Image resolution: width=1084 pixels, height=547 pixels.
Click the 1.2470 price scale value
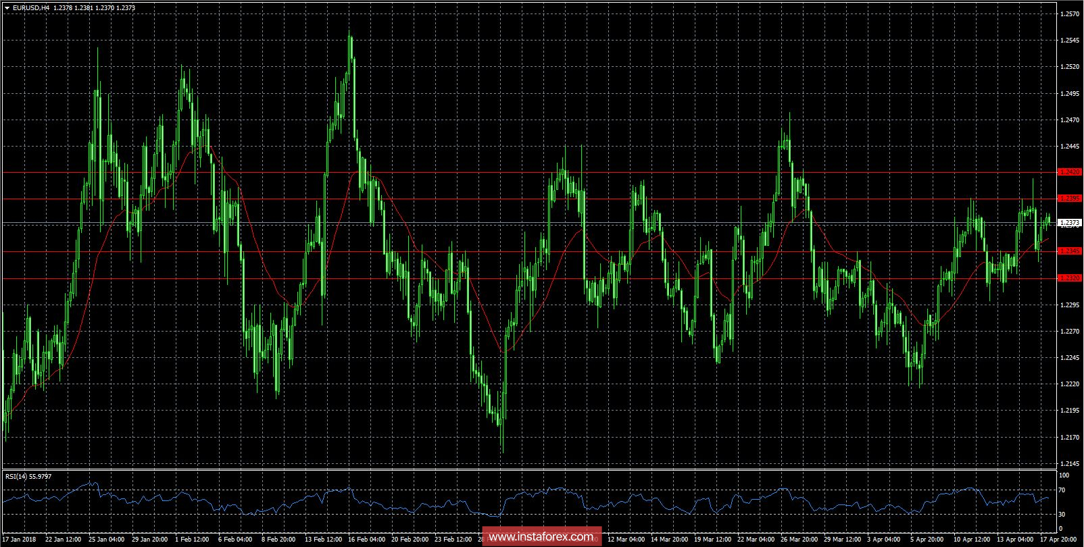coord(1070,120)
